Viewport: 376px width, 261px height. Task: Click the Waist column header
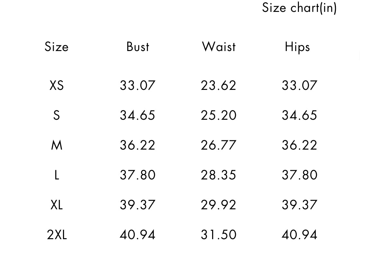coord(219,47)
